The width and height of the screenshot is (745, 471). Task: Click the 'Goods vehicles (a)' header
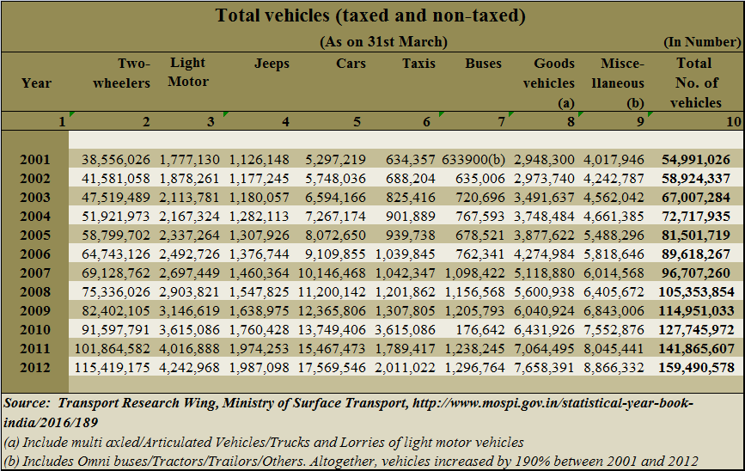pos(553,83)
